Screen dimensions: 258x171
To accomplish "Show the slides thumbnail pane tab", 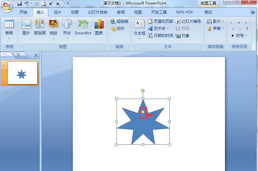I will 5,55.
